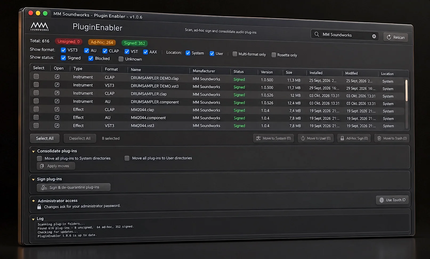Click Use Touch ID button
This screenshot has width=430, height=259.
tap(392, 200)
